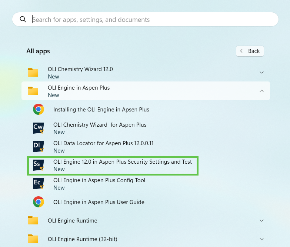Open OLI Chemistry Wizard for Aspen Plus
290x247 pixels.
pyautogui.click(x=100, y=125)
